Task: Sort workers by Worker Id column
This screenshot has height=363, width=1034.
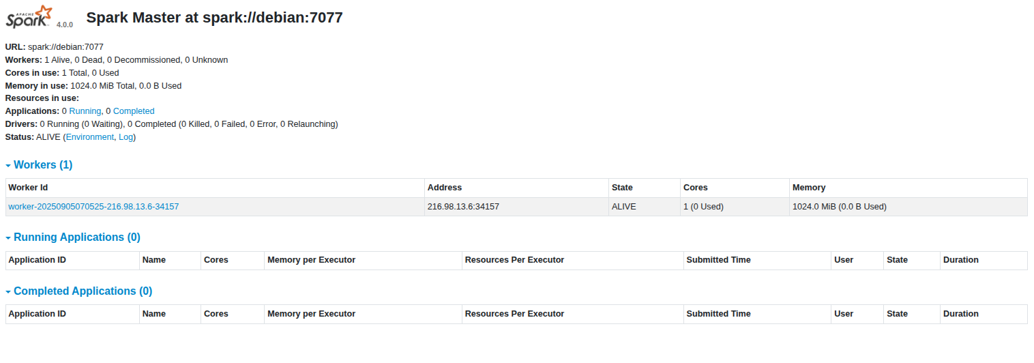Action: point(28,188)
